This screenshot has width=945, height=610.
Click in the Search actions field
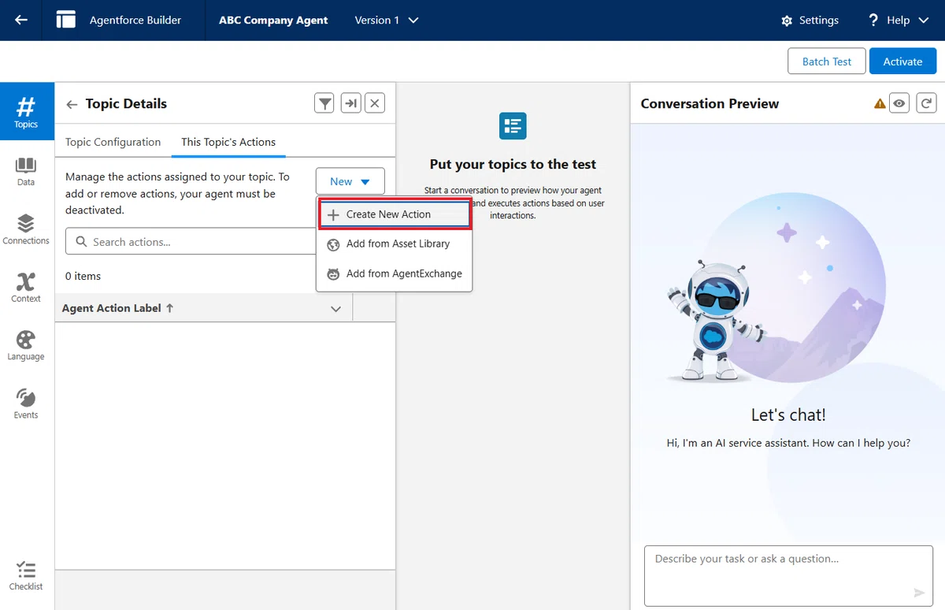tap(191, 242)
